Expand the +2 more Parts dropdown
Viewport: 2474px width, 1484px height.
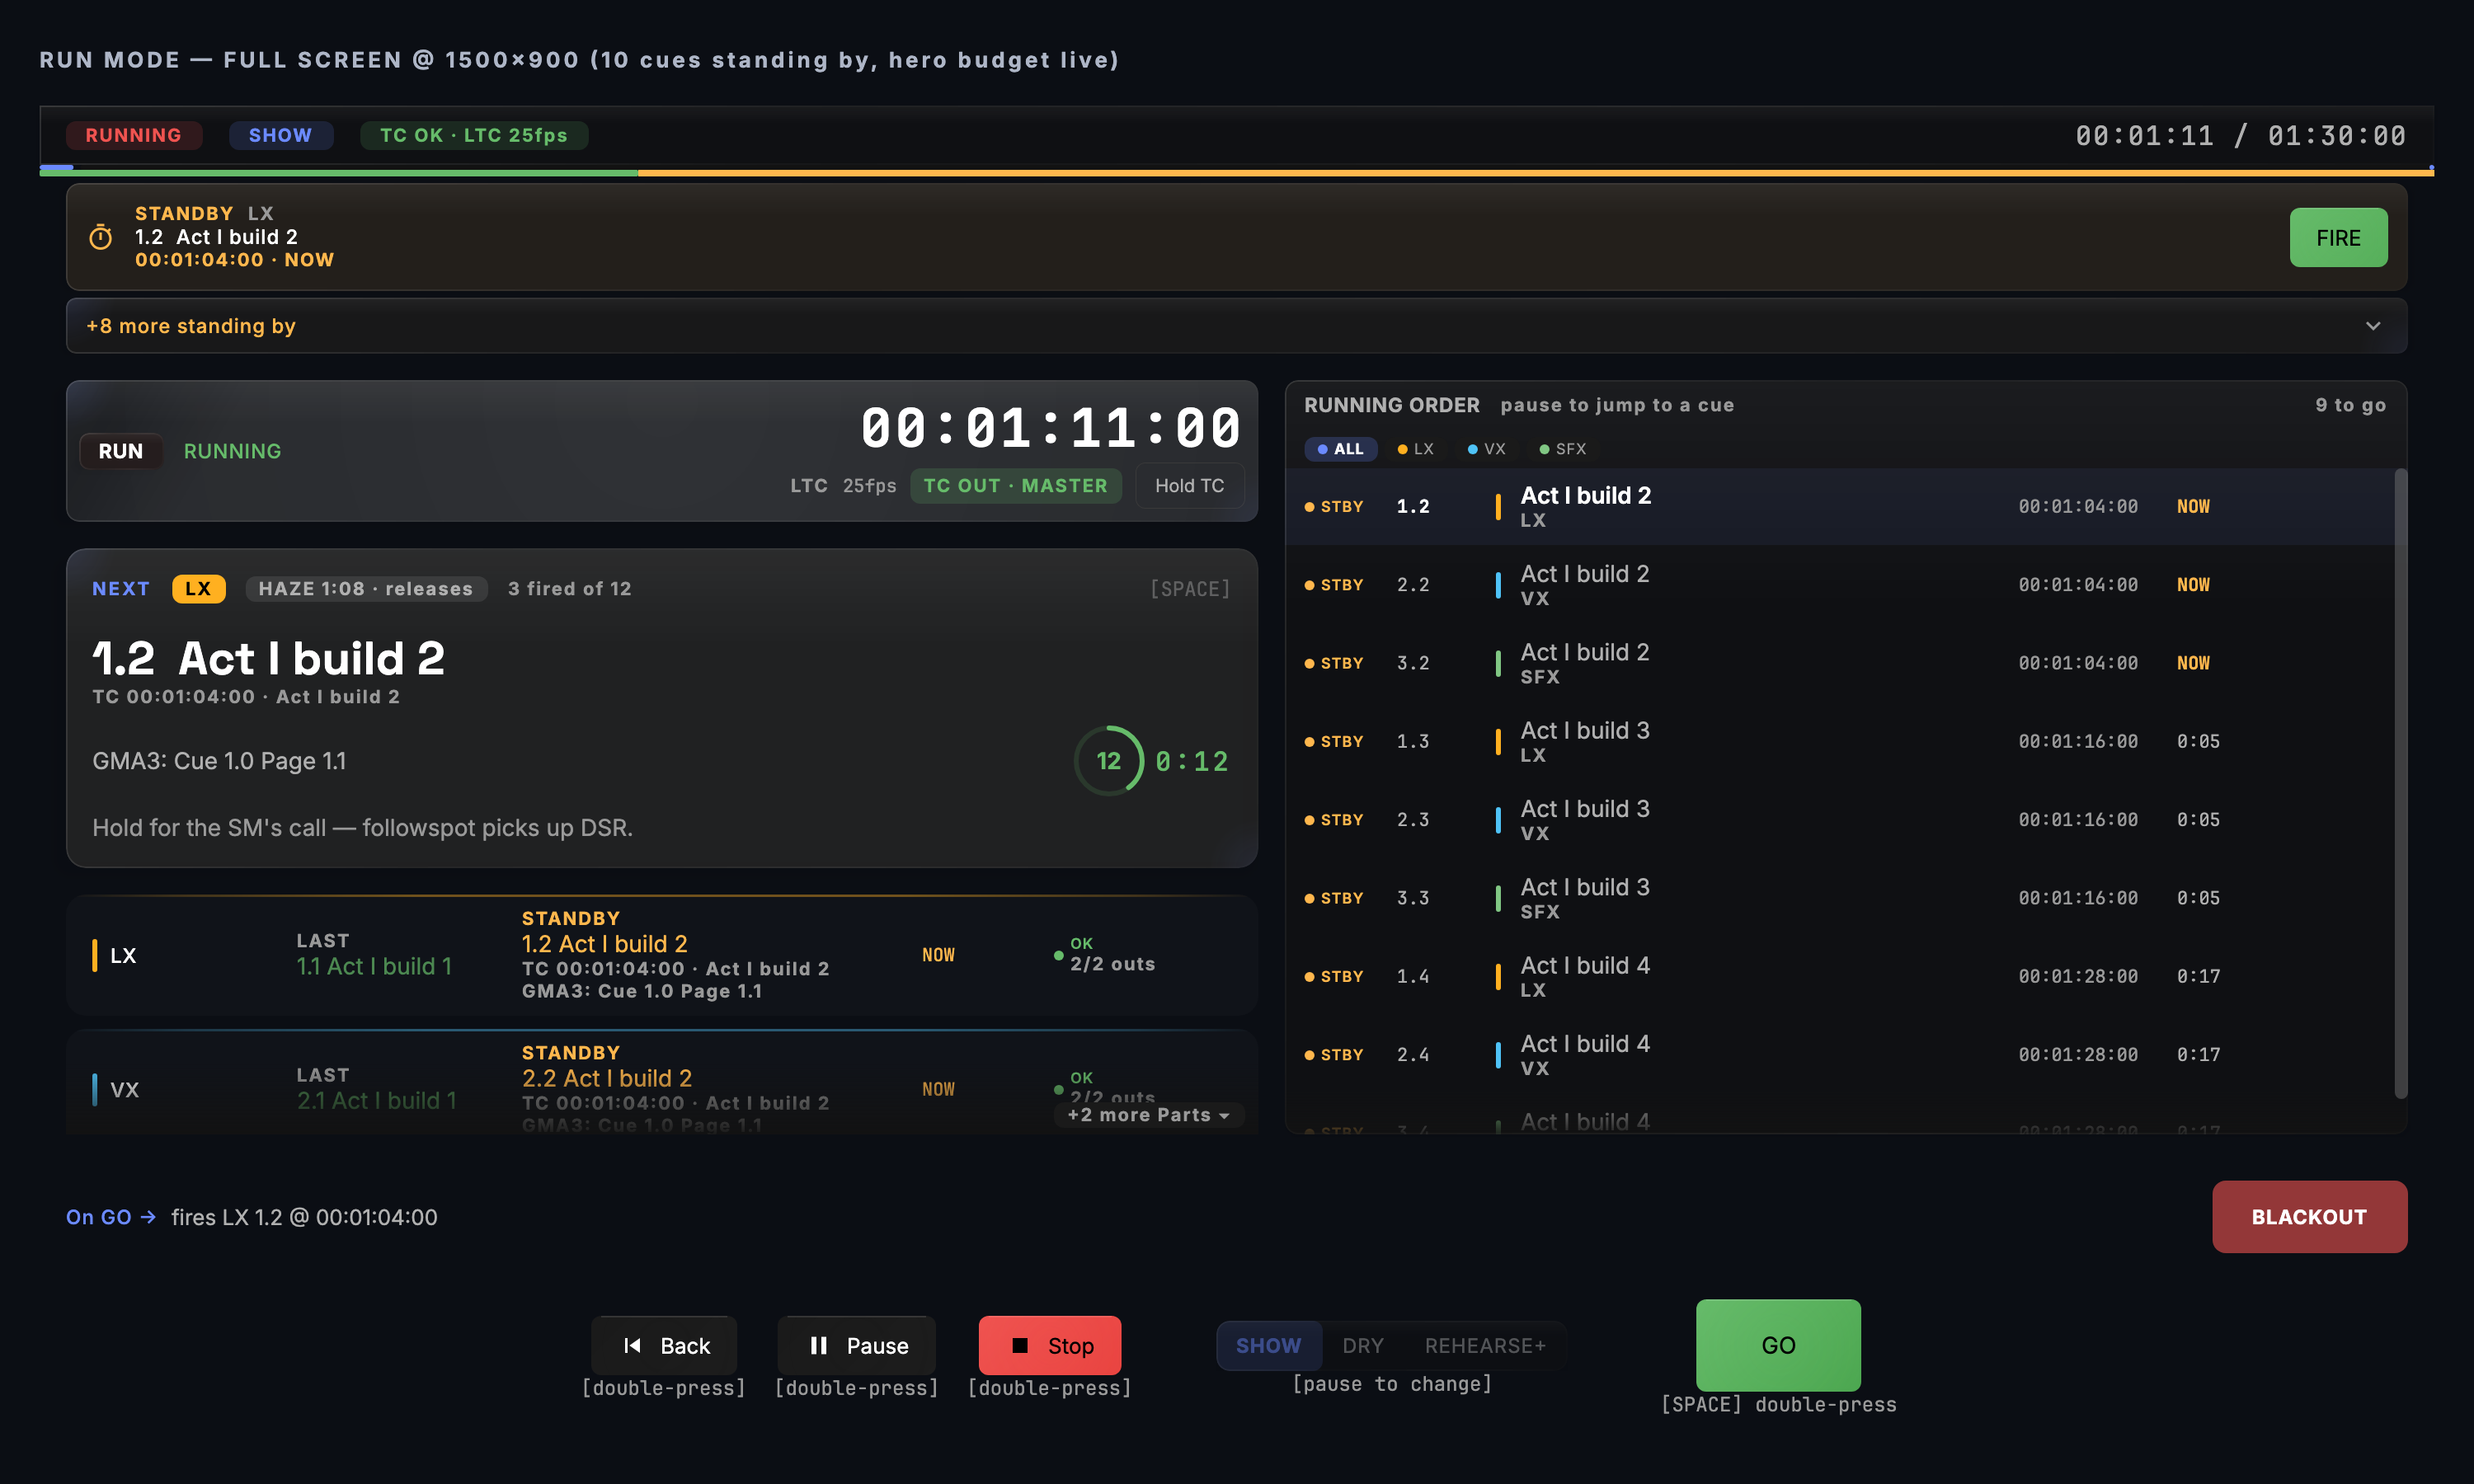click(1148, 1115)
